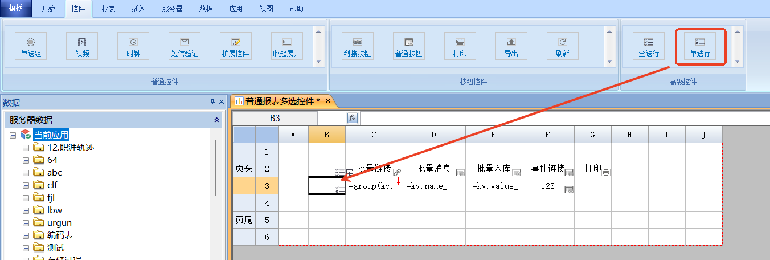The width and height of the screenshot is (770, 260).
Task: Click the fx formula button
Action: 353,118
